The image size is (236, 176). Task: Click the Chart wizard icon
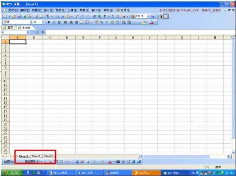[133, 16]
